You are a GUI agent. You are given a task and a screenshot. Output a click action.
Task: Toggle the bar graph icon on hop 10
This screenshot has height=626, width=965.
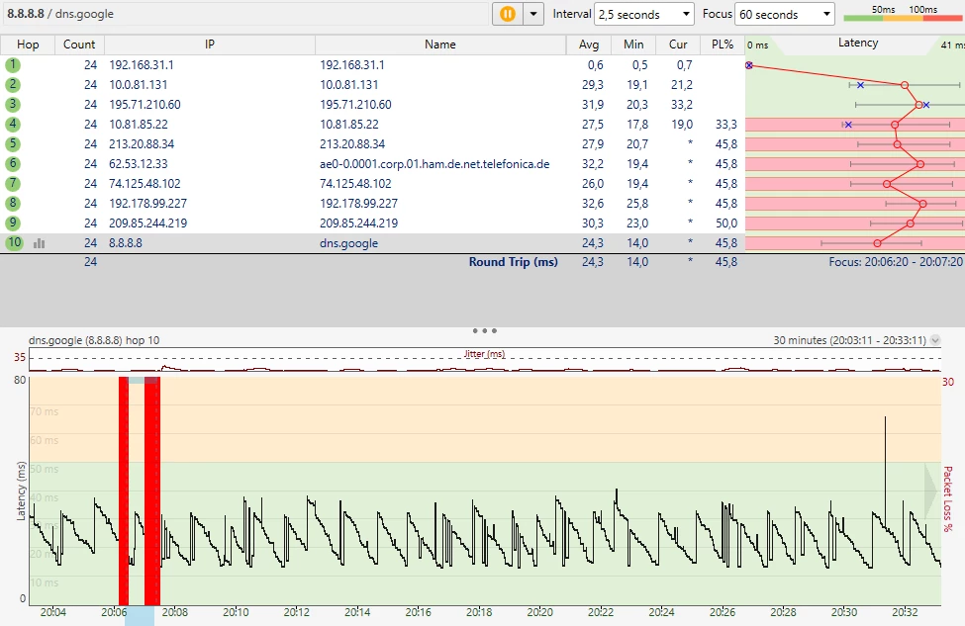point(40,242)
